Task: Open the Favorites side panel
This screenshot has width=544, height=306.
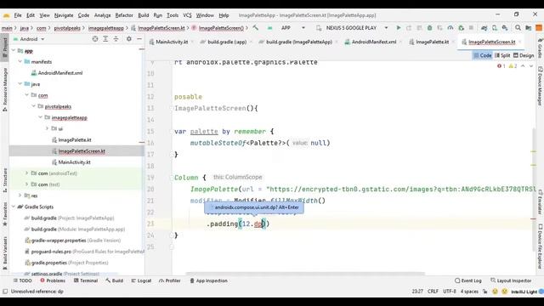Action: (x=5, y=214)
